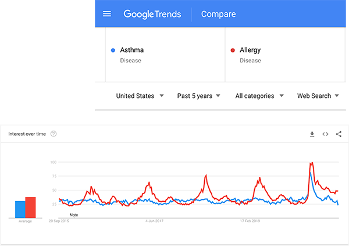Click the Note marker on the chart
349x246 pixels.
tap(74, 215)
